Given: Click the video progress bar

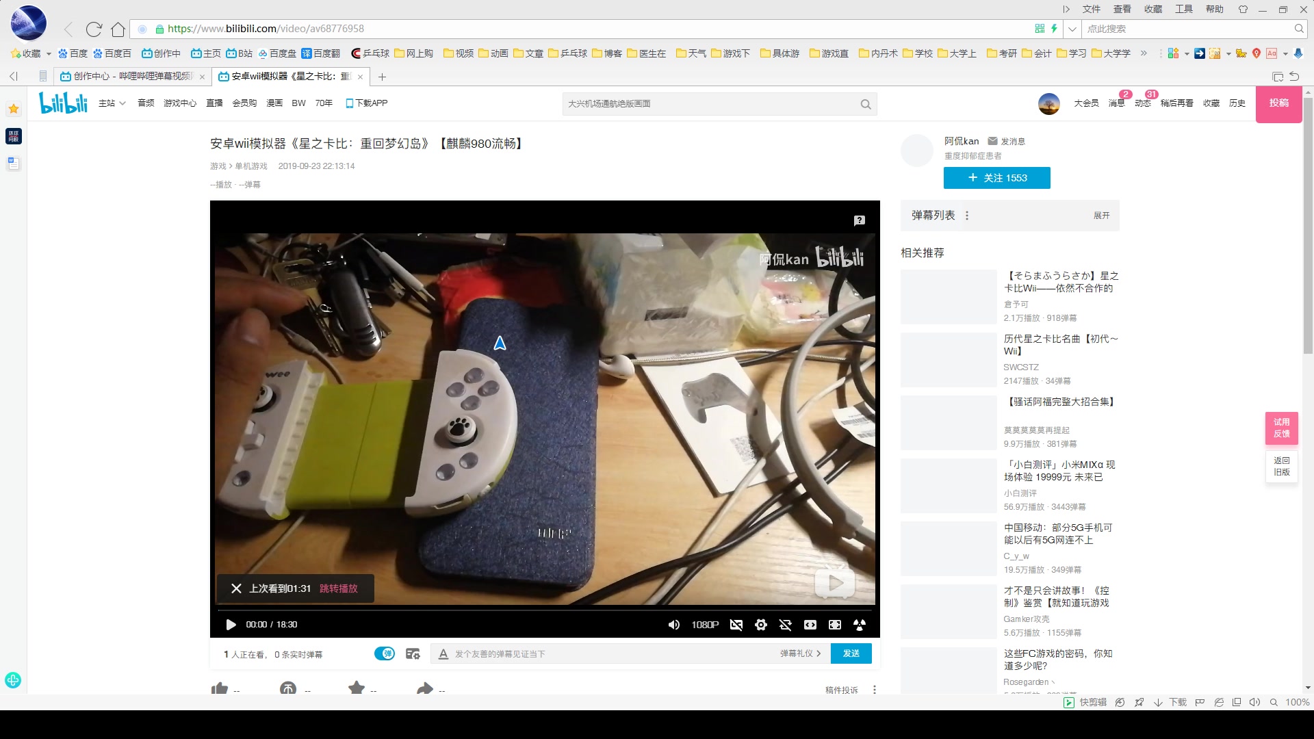Looking at the screenshot, I should point(545,609).
